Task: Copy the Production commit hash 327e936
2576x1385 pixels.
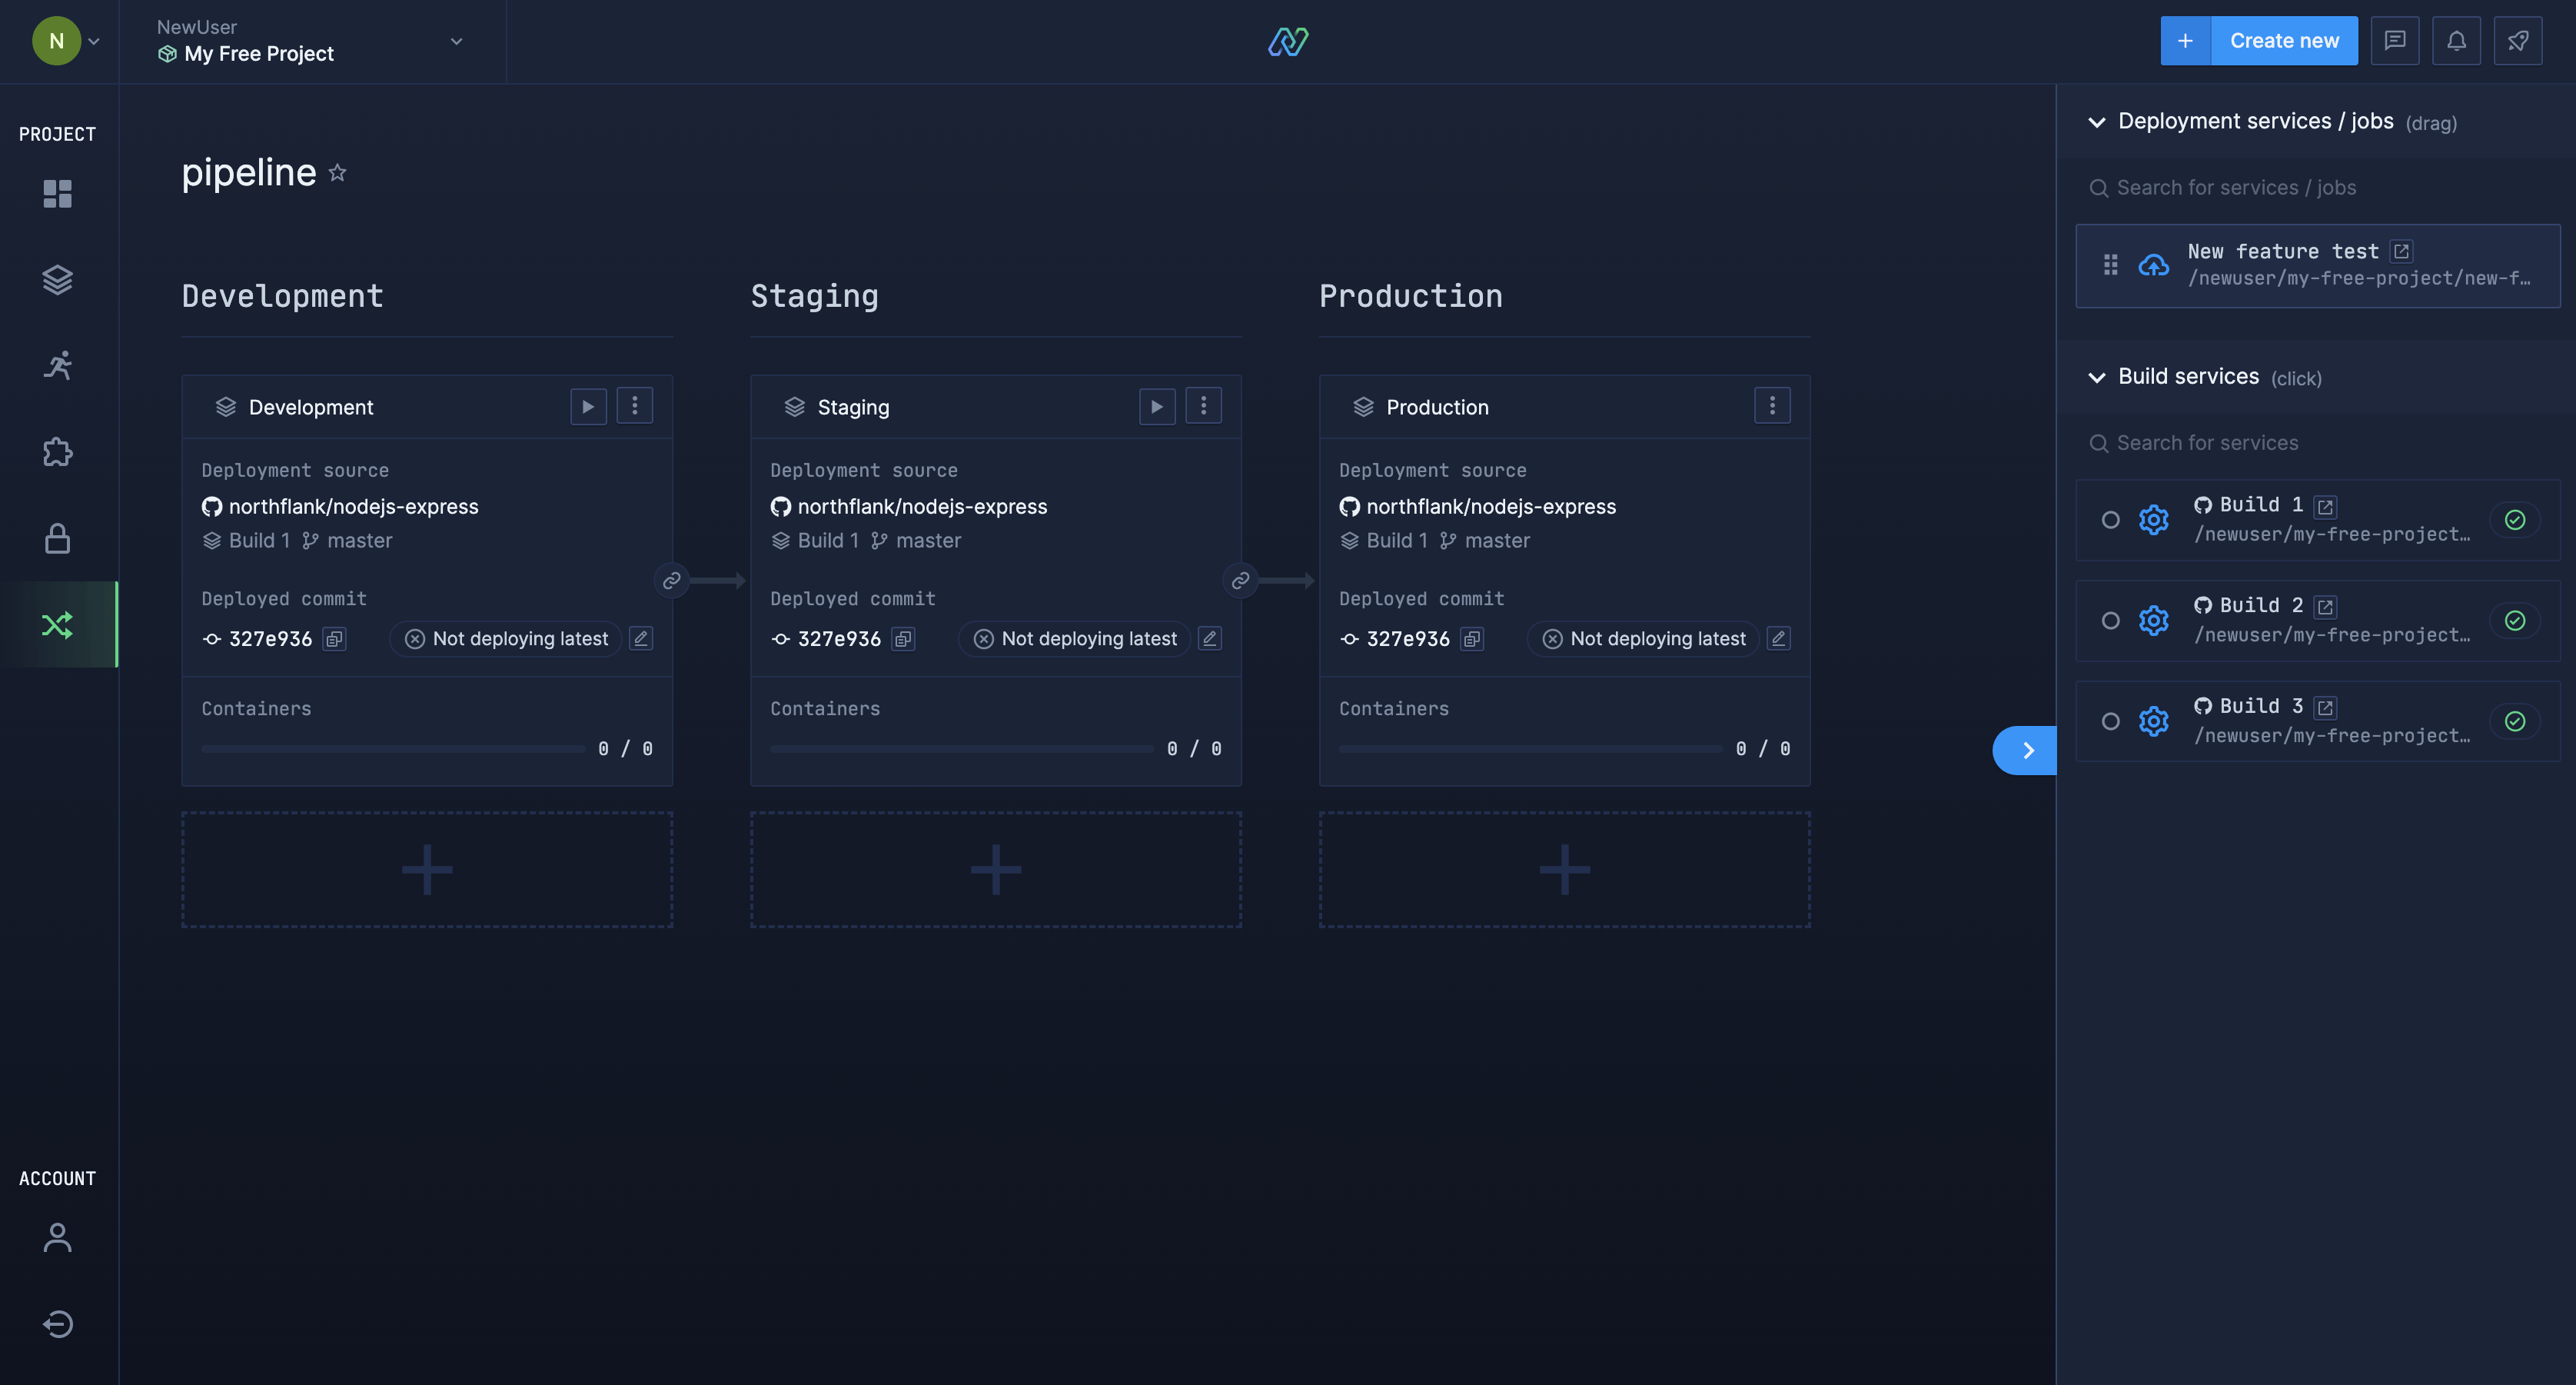Action: (x=1472, y=638)
